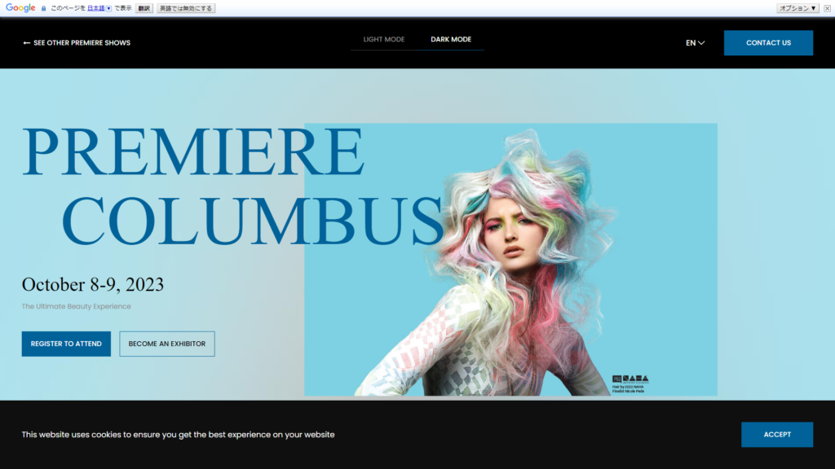Screen dimensions: 835x469
Task: Click REGISTER TO ATTEND
Action: pos(66,344)
